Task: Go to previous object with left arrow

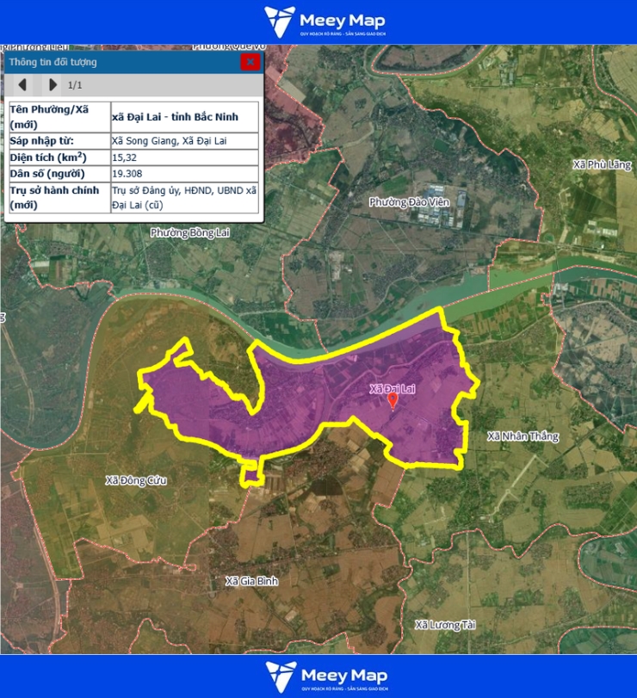Action: coord(23,85)
